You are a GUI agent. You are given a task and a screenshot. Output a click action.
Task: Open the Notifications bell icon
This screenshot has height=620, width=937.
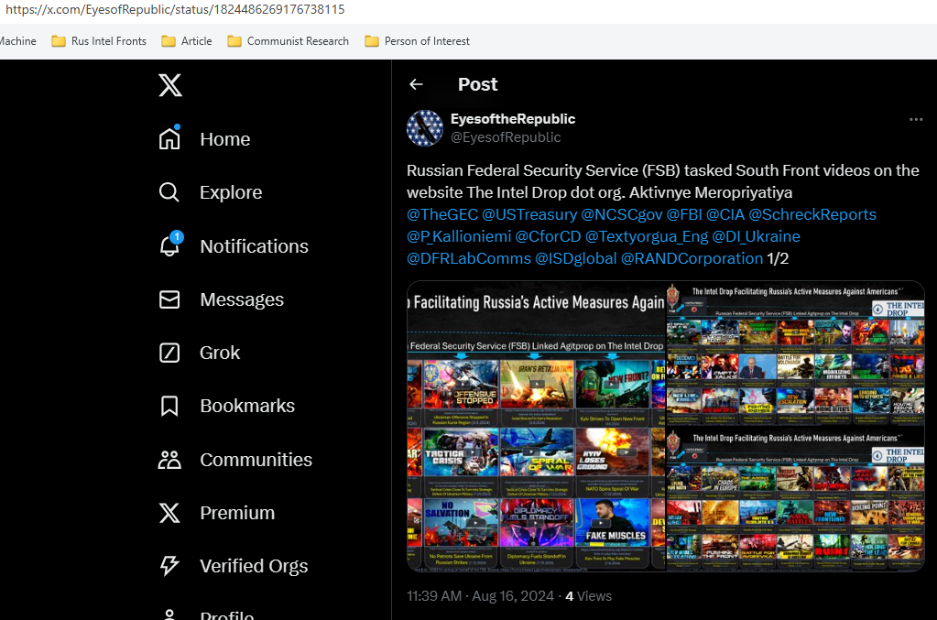pyautogui.click(x=169, y=245)
